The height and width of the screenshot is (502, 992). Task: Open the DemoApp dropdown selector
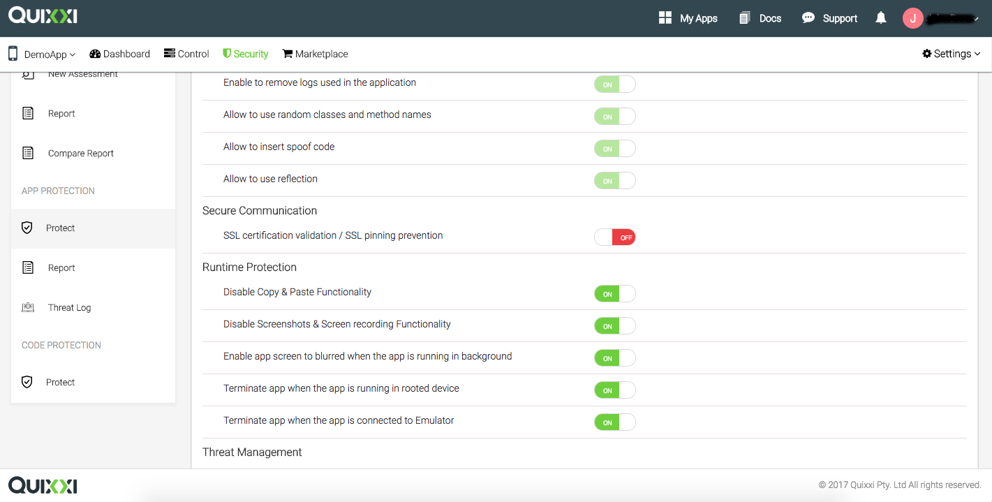tap(42, 54)
